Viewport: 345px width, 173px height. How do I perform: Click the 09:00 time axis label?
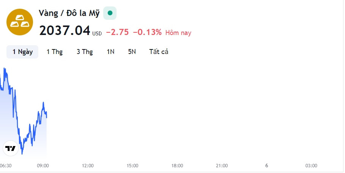click(x=43, y=165)
